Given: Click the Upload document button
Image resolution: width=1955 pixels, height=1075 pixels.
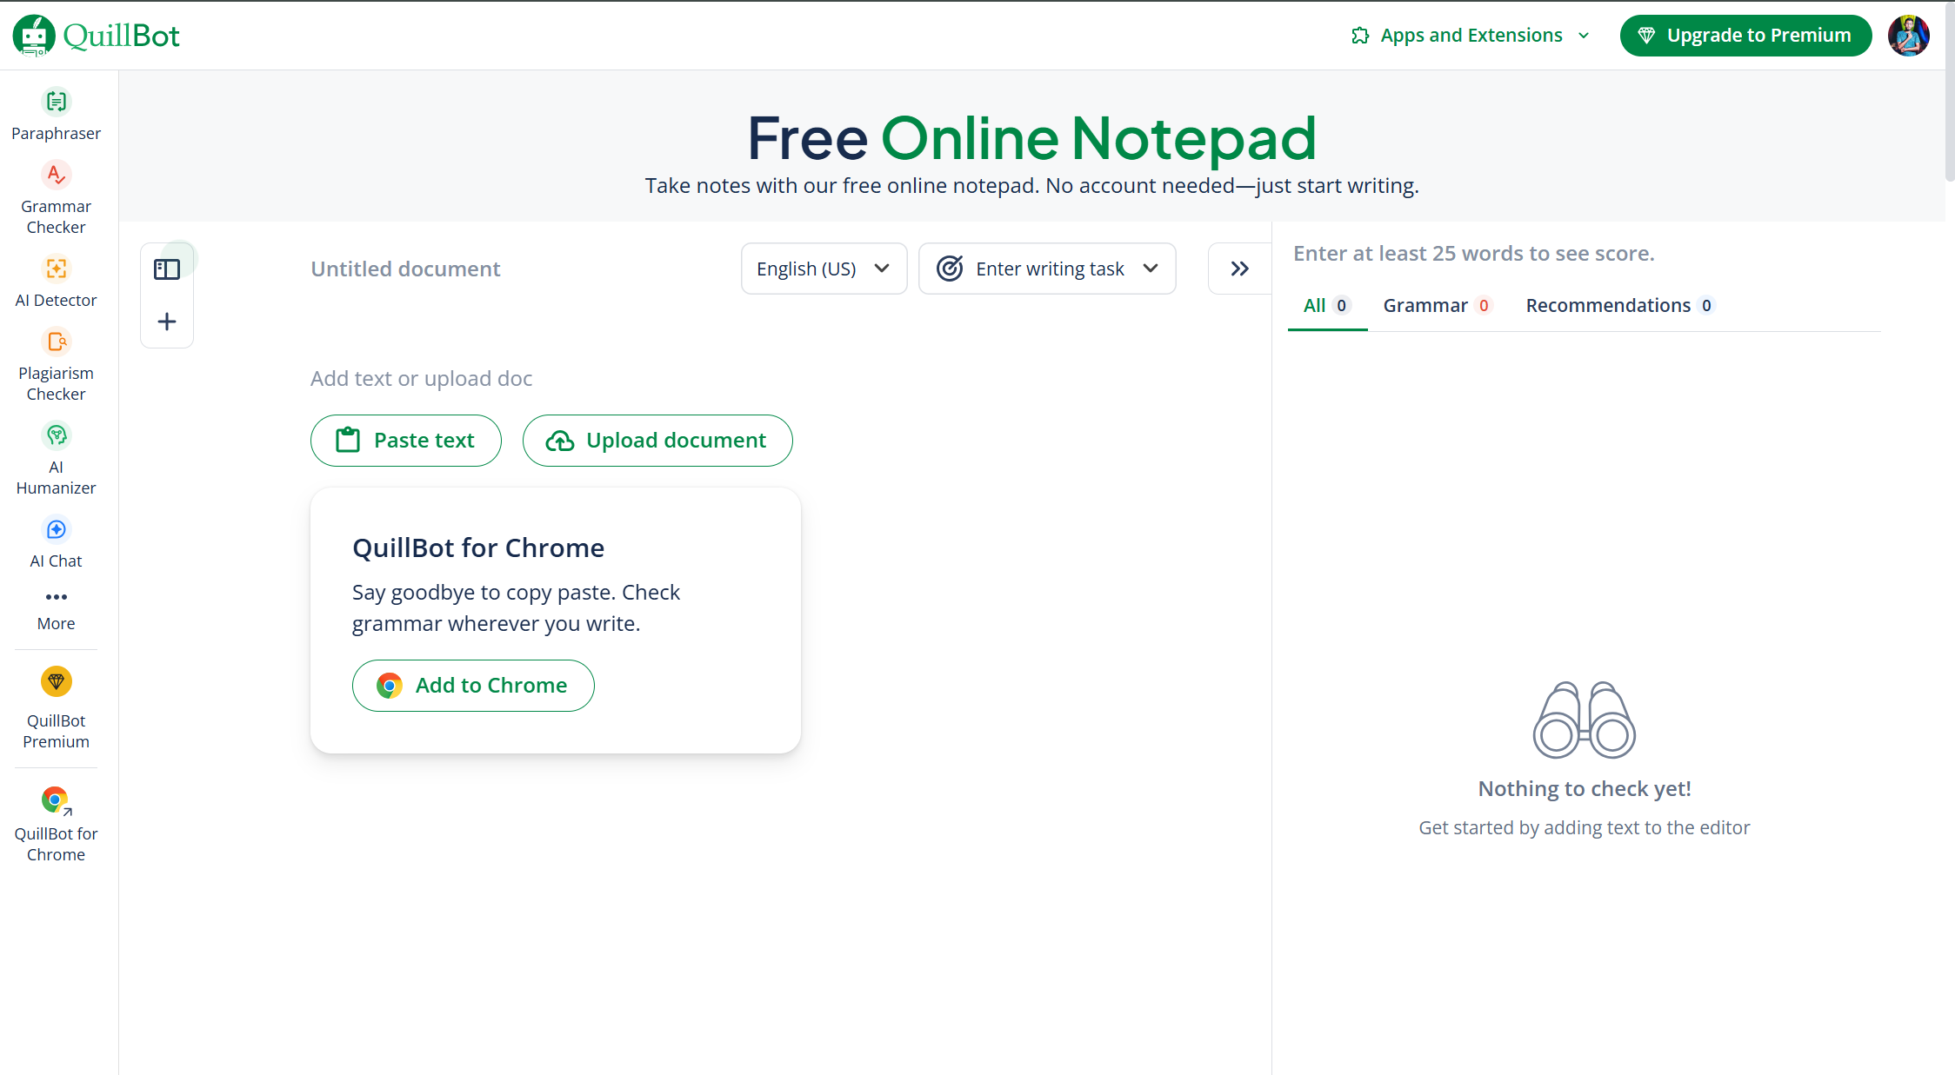Looking at the screenshot, I should [657, 441].
